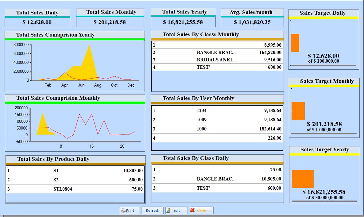Click the orange bar in Sales Target Yearly

[x=303, y=179]
